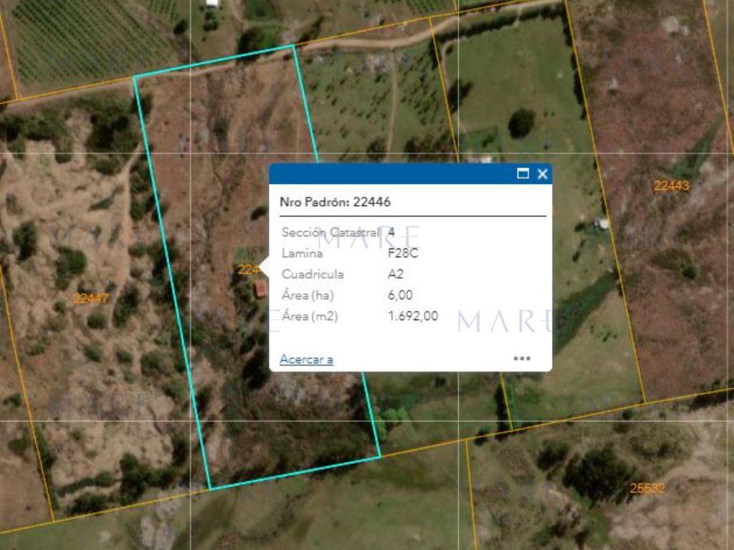Close the Nro Padrón popup
The height and width of the screenshot is (550, 734).
click(543, 174)
